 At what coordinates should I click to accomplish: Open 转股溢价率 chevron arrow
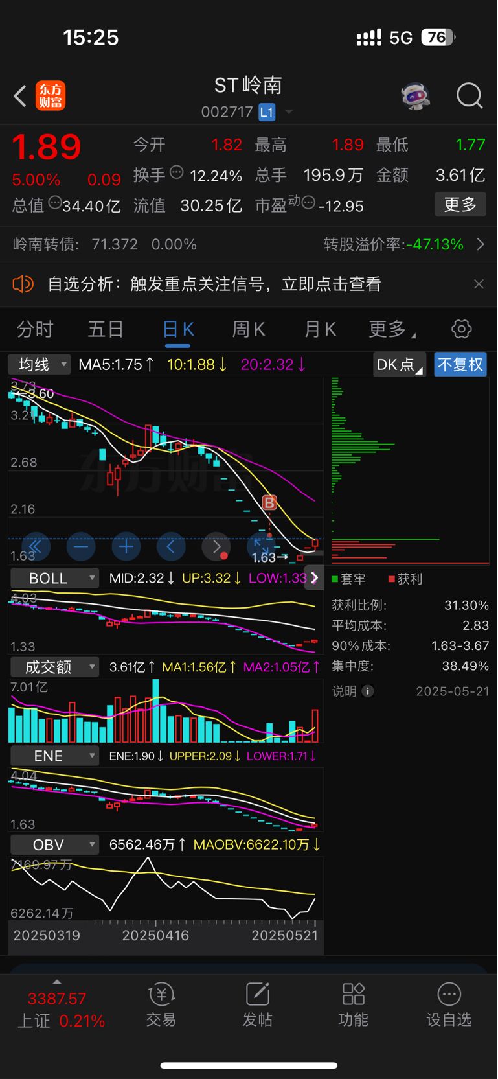point(481,244)
